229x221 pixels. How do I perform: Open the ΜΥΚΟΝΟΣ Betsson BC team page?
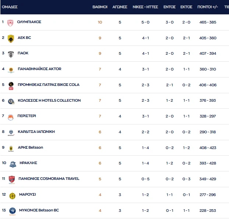[x=39, y=210]
